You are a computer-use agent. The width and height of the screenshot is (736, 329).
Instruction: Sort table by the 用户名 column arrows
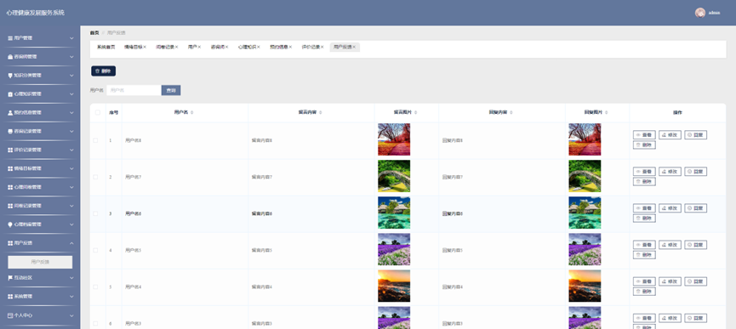(x=192, y=112)
